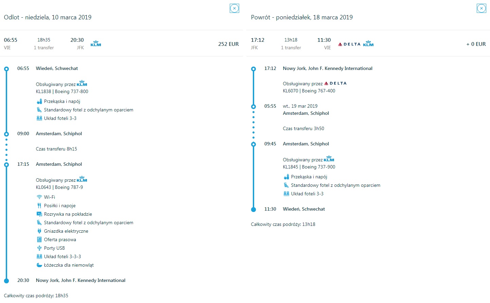Click the Porty USB icon
Image resolution: width=490 pixels, height=303 pixels.
pyautogui.click(x=39, y=248)
